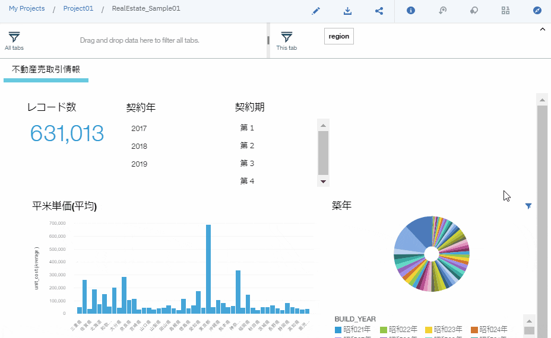Click the undo arrow icon
The height and width of the screenshot is (338, 551).
pos(442,11)
